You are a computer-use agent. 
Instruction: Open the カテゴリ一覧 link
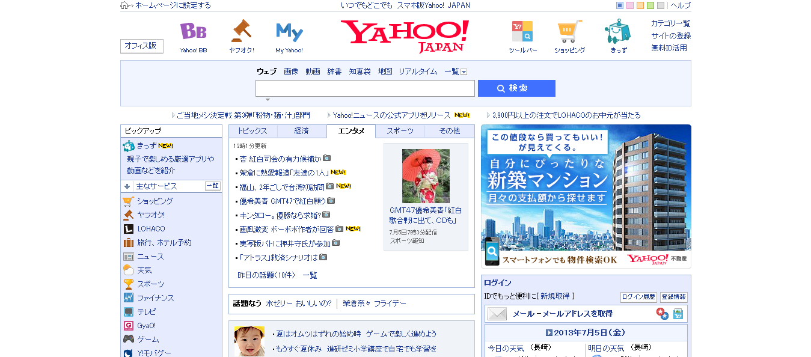(x=671, y=23)
